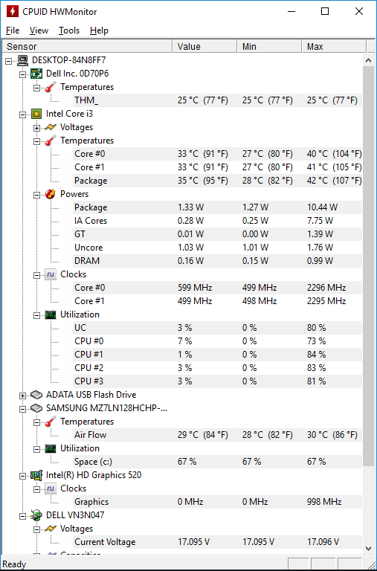Collapse the Intel Core i3 Powers section
Viewport: 377px width, 571px height.
(x=36, y=195)
